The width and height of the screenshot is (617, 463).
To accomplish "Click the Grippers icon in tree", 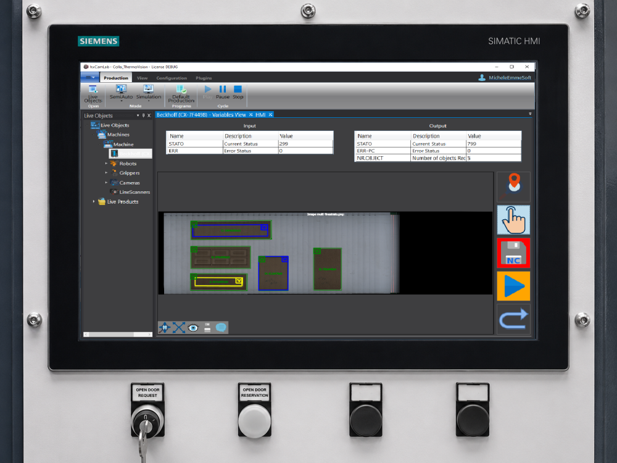I will click(114, 173).
